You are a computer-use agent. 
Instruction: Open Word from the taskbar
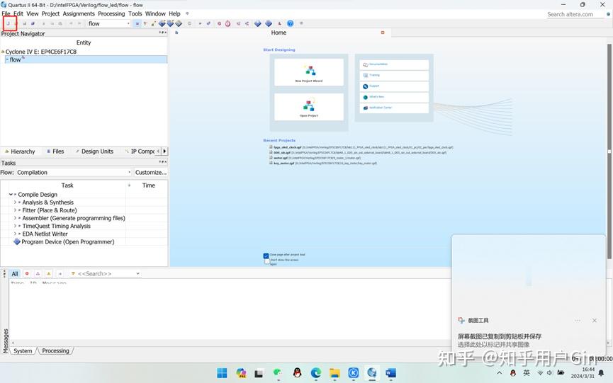pos(390,373)
